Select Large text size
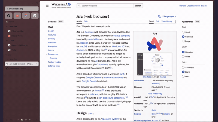Screen dimensions: 218x122 point(183,41)
